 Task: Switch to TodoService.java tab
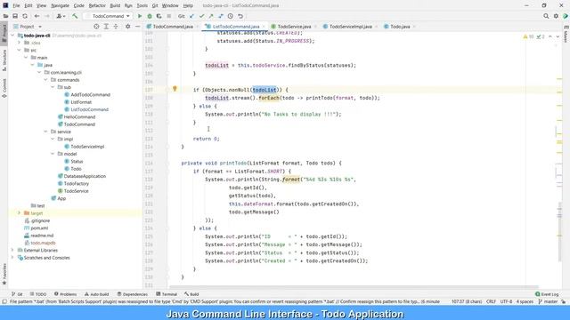click(x=294, y=27)
